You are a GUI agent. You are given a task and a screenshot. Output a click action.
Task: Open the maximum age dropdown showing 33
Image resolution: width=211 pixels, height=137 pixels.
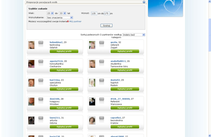coord(63,13)
